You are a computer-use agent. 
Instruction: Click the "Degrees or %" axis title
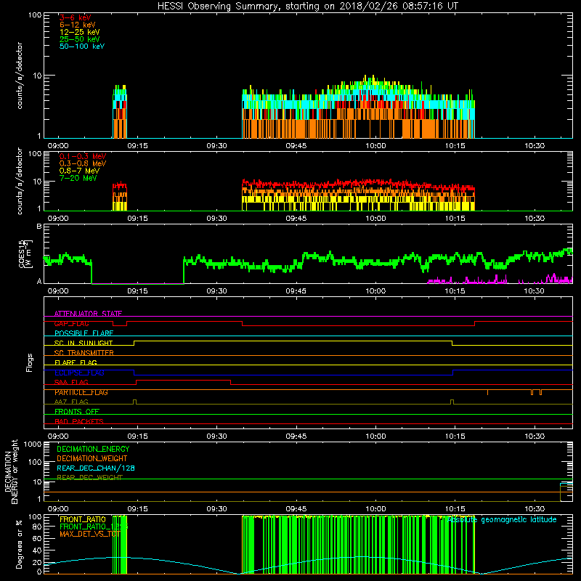click(19, 544)
